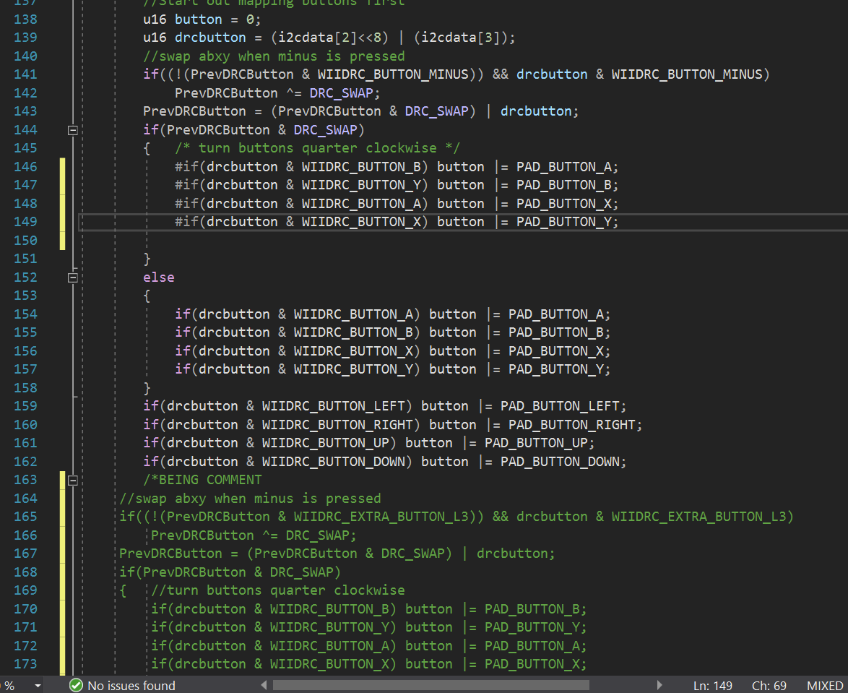
Task: Click the Ch: 69 column indicator
Action: tap(769, 686)
